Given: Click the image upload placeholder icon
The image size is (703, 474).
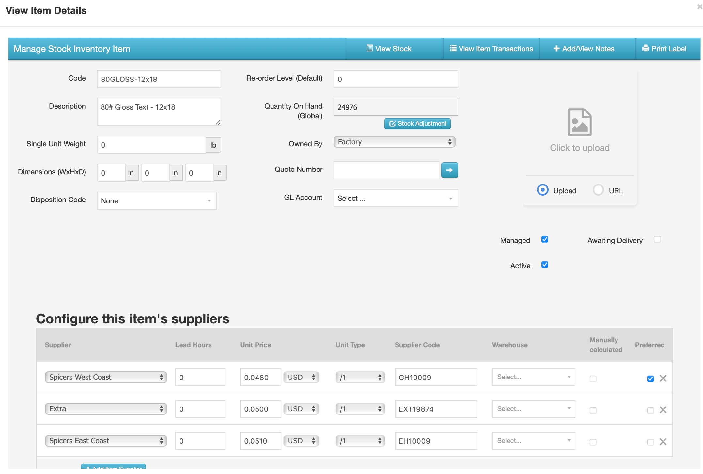Looking at the screenshot, I should click(x=579, y=122).
